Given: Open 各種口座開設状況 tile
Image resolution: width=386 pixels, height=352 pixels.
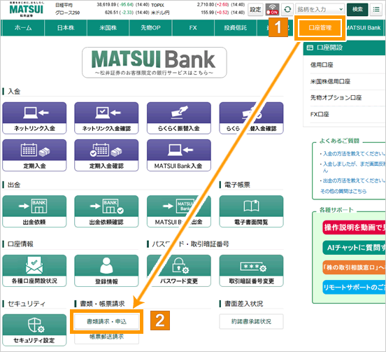Looking at the screenshot, I should 34,271.
